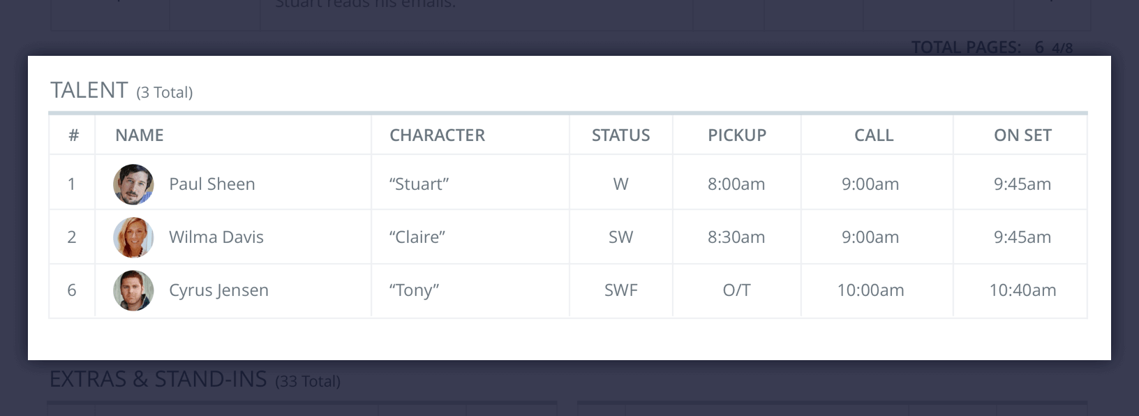Click the NAME column header
The height and width of the screenshot is (416, 1139).
click(x=138, y=135)
